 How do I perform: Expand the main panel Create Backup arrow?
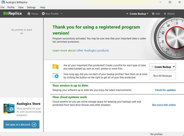[174, 67]
